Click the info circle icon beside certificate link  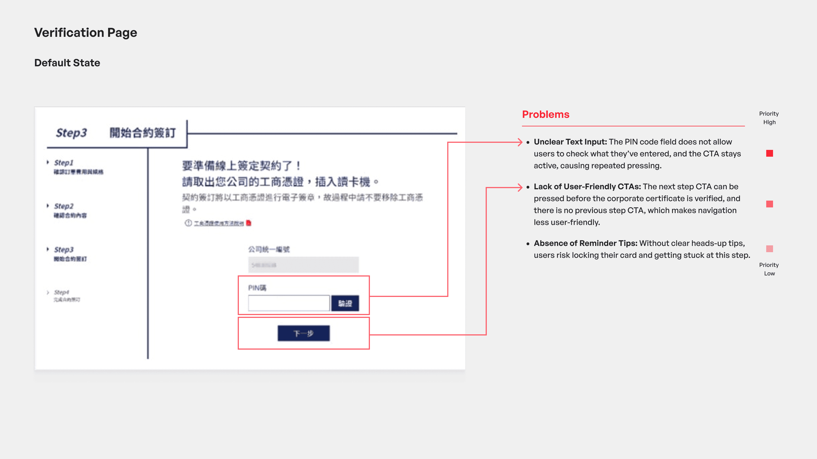coord(188,223)
